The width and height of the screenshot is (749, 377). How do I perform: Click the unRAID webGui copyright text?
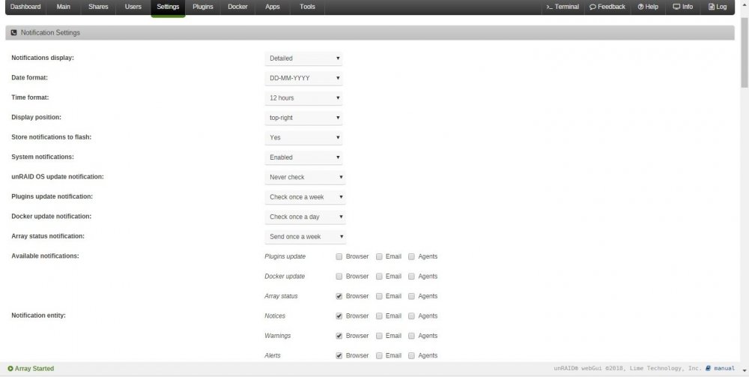pos(628,369)
